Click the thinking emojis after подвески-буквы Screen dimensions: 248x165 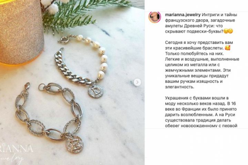point(228,31)
